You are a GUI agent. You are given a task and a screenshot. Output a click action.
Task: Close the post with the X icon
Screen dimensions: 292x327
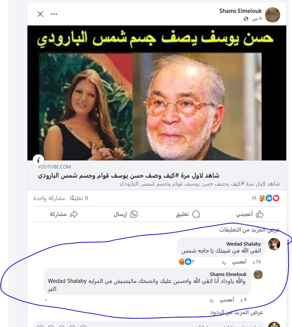pyautogui.click(x=40, y=14)
